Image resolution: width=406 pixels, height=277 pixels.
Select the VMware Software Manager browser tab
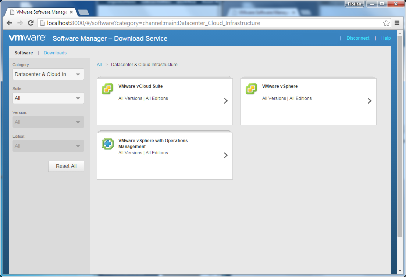[x=42, y=12]
